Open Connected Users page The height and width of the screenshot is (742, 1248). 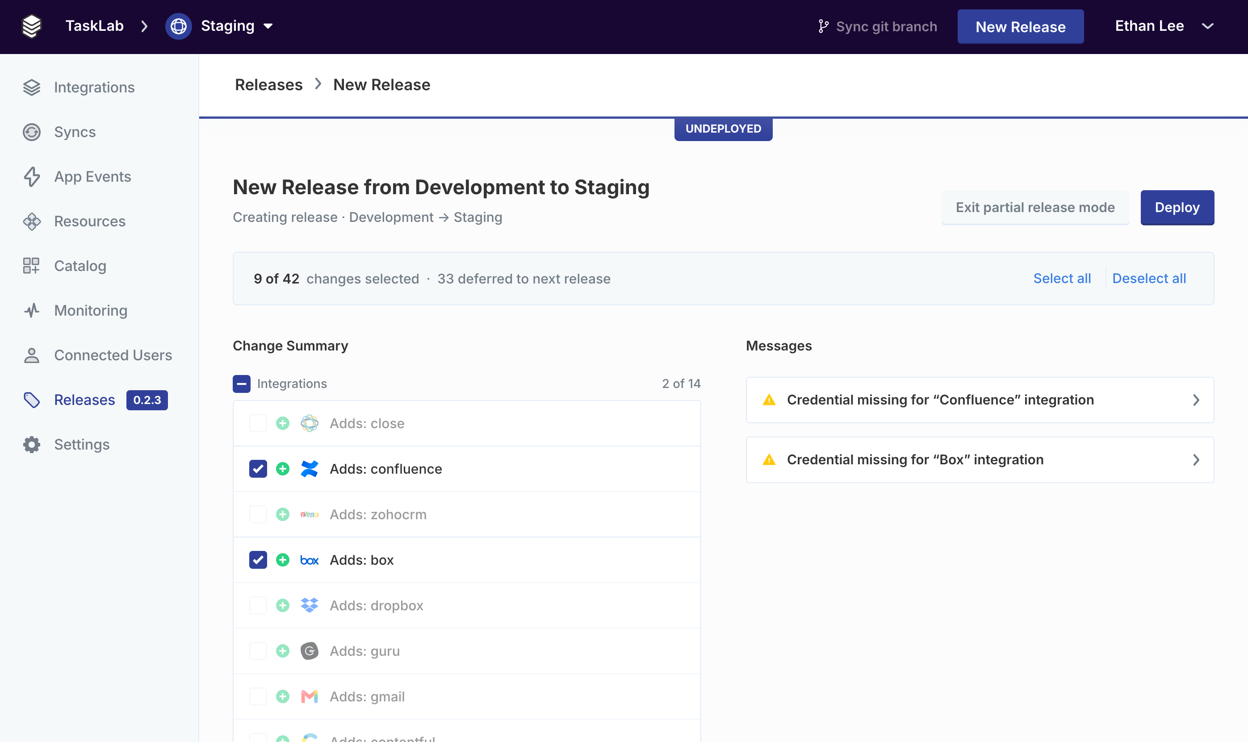click(x=113, y=355)
